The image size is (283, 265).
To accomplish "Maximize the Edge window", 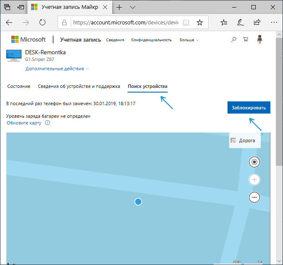I will pyautogui.click(x=254, y=7).
